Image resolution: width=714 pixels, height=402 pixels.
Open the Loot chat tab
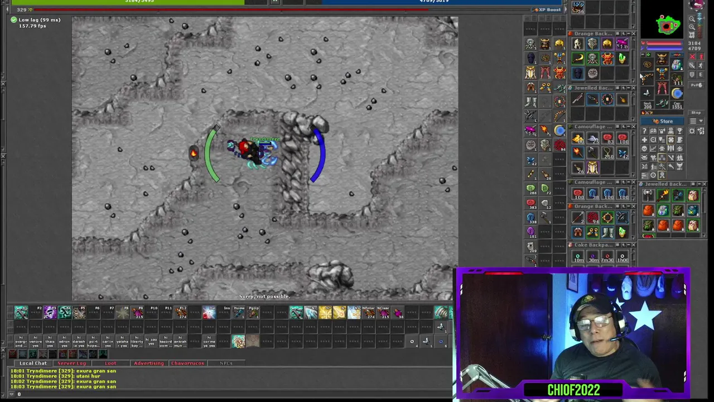click(110, 363)
